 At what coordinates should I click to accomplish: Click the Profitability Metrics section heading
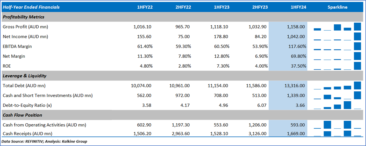(x=24, y=17)
